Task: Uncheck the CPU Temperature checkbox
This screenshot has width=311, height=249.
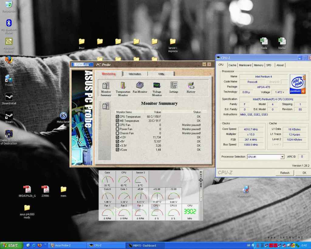Action: click(118, 117)
